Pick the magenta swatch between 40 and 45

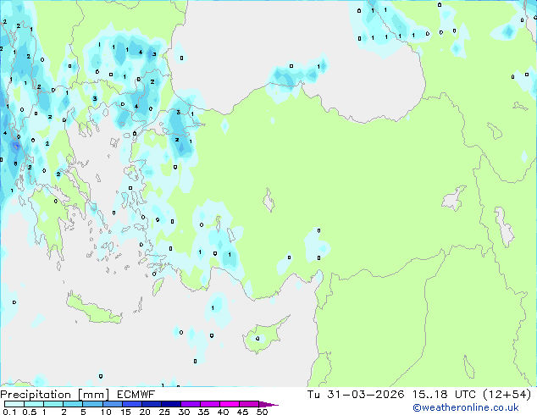(230, 404)
